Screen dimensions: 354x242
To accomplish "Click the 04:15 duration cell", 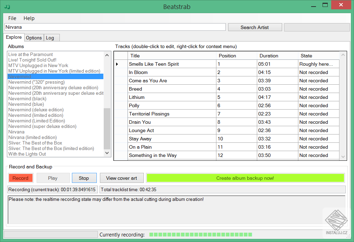I will [277, 73].
